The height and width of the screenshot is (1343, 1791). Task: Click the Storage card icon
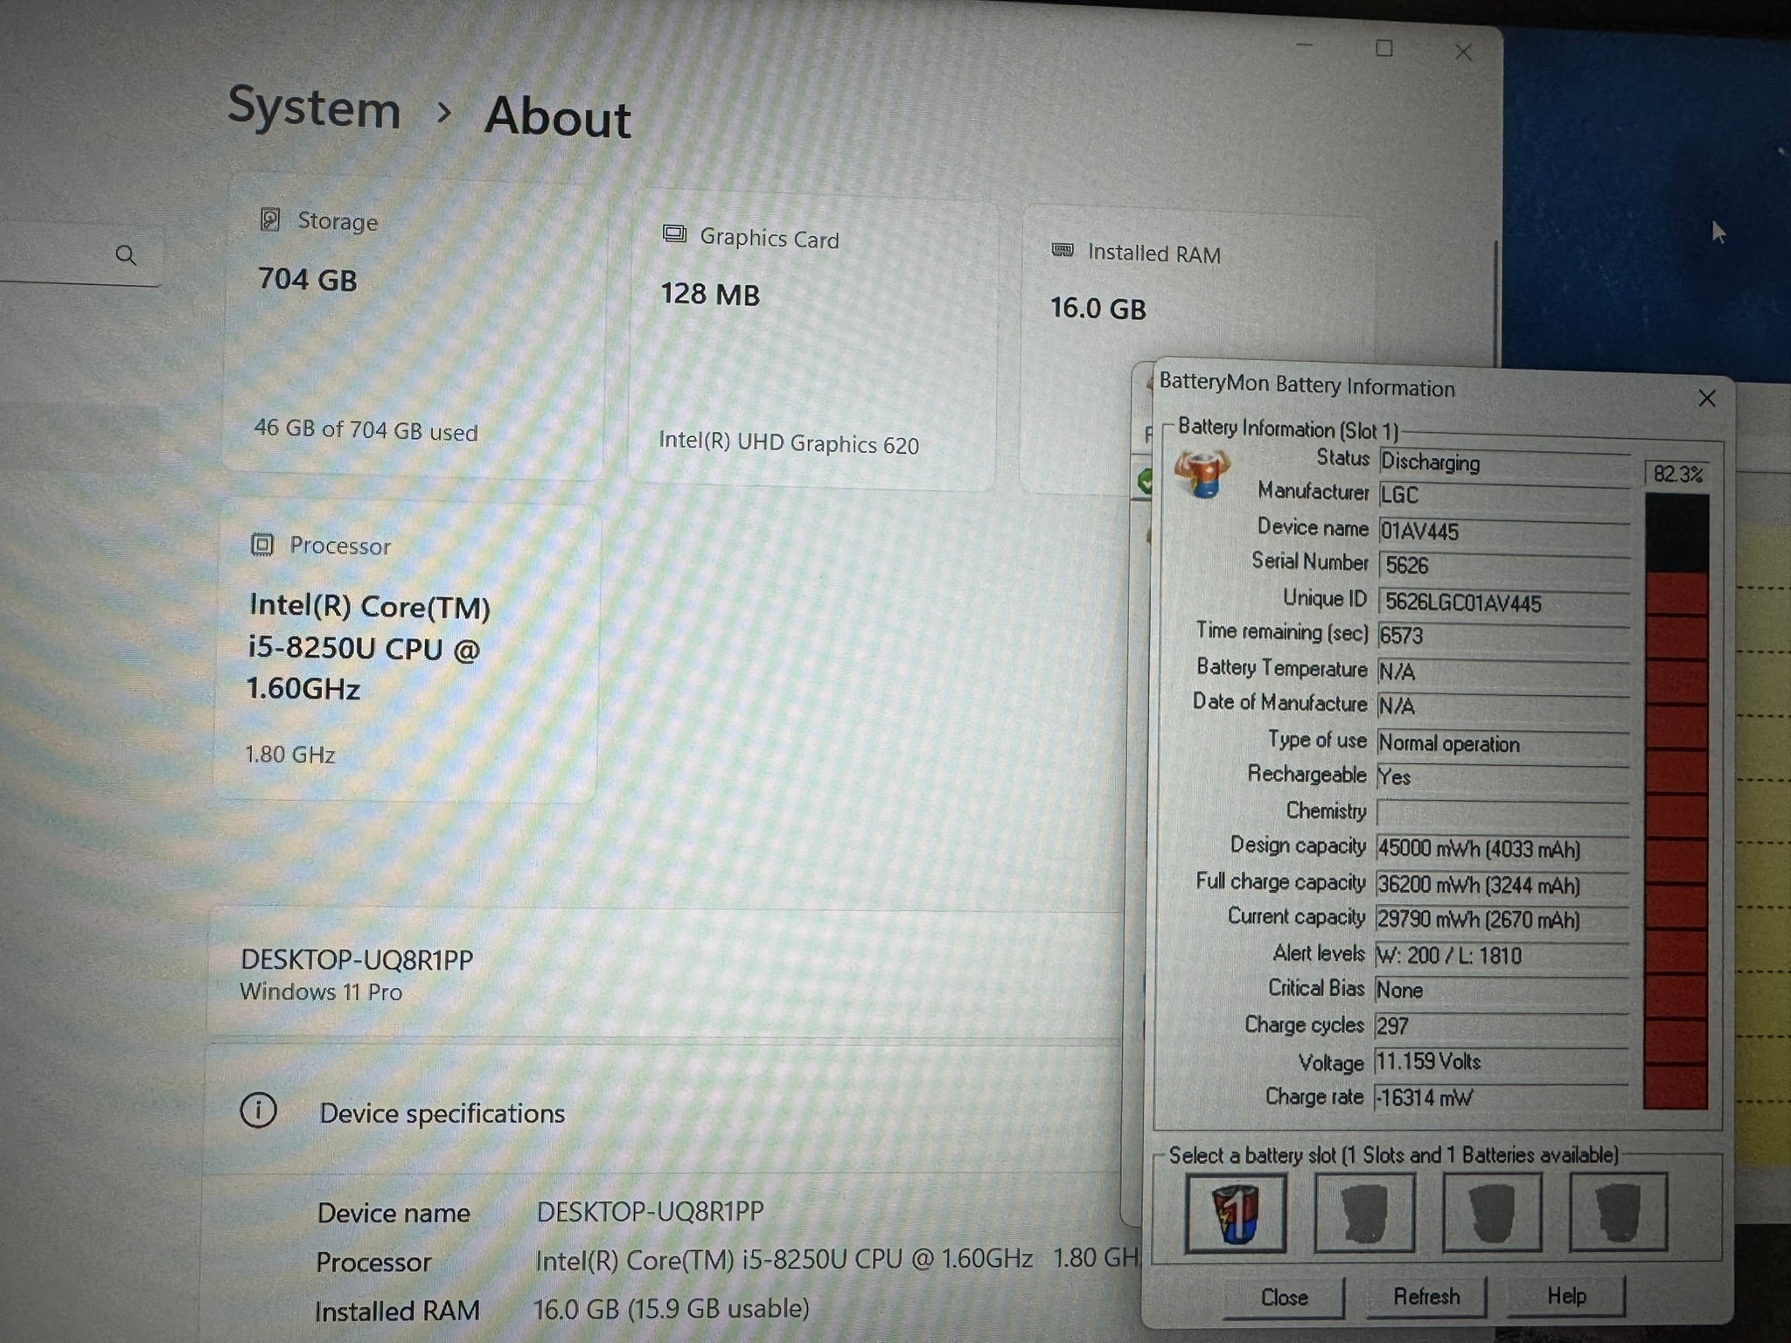coord(270,220)
